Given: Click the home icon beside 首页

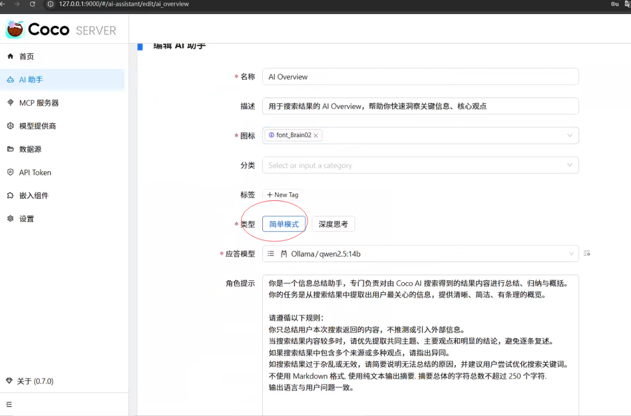Looking at the screenshot, I should pos(11,56).
